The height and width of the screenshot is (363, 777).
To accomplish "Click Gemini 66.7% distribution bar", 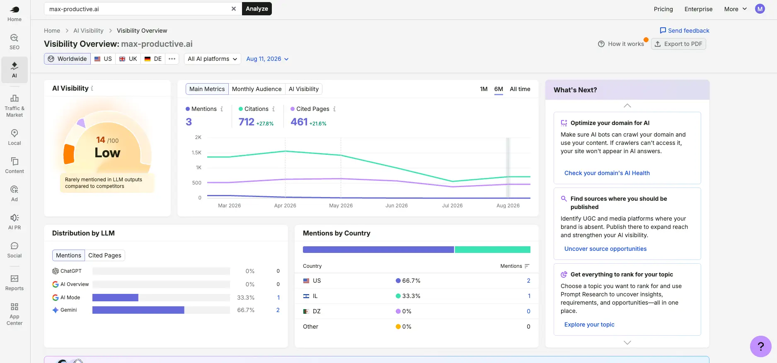I will pos(138,310).
